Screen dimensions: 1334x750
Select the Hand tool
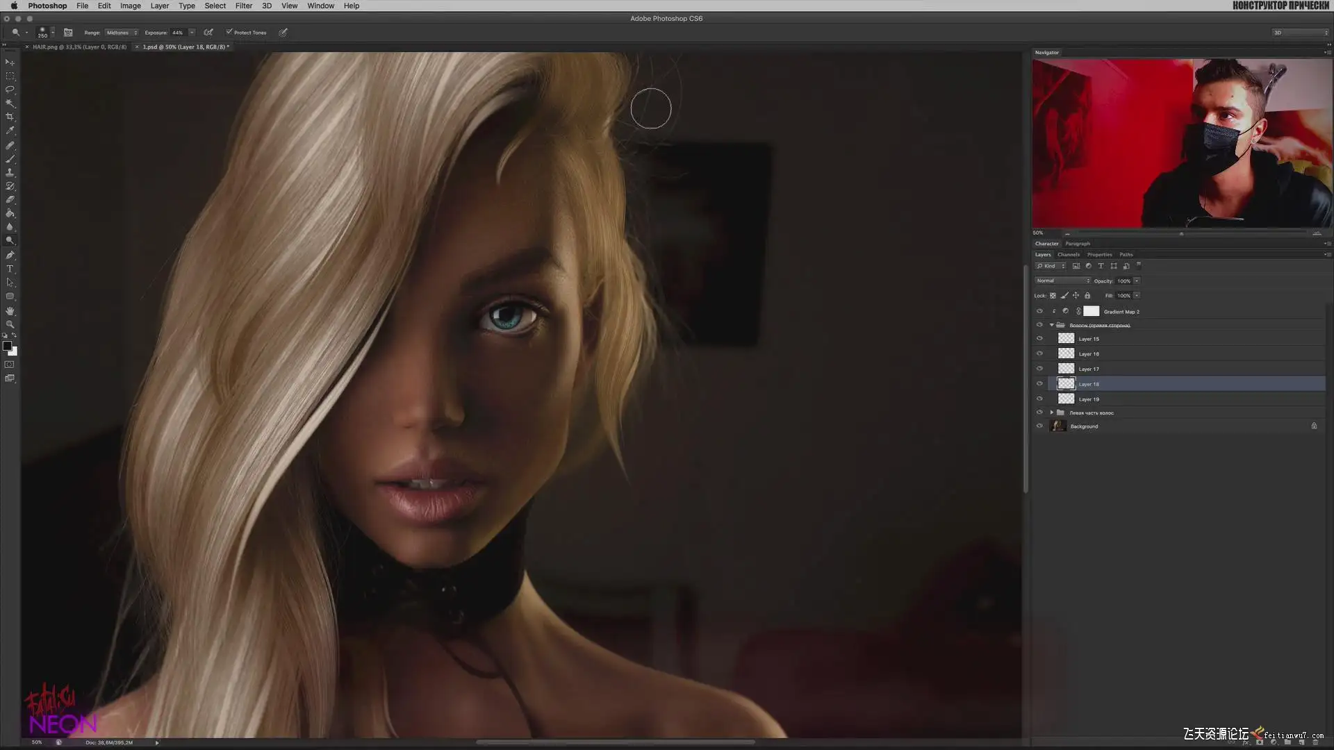[10, 310]
